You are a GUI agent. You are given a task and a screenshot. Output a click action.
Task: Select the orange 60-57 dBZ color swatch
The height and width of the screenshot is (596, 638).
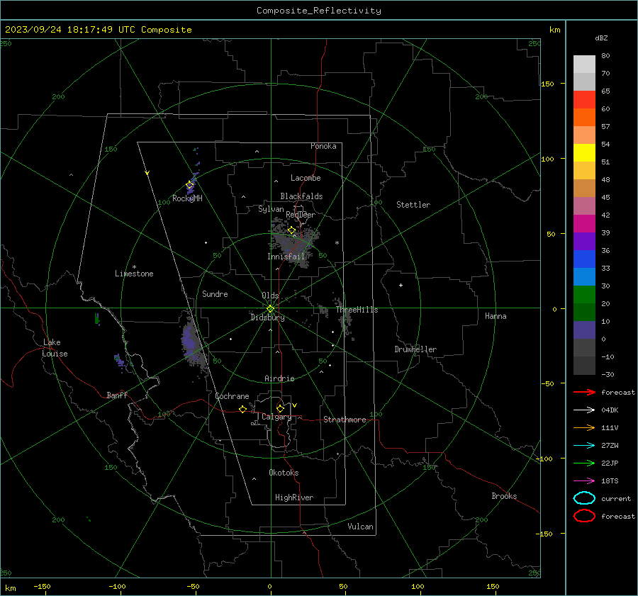[584, 118]
